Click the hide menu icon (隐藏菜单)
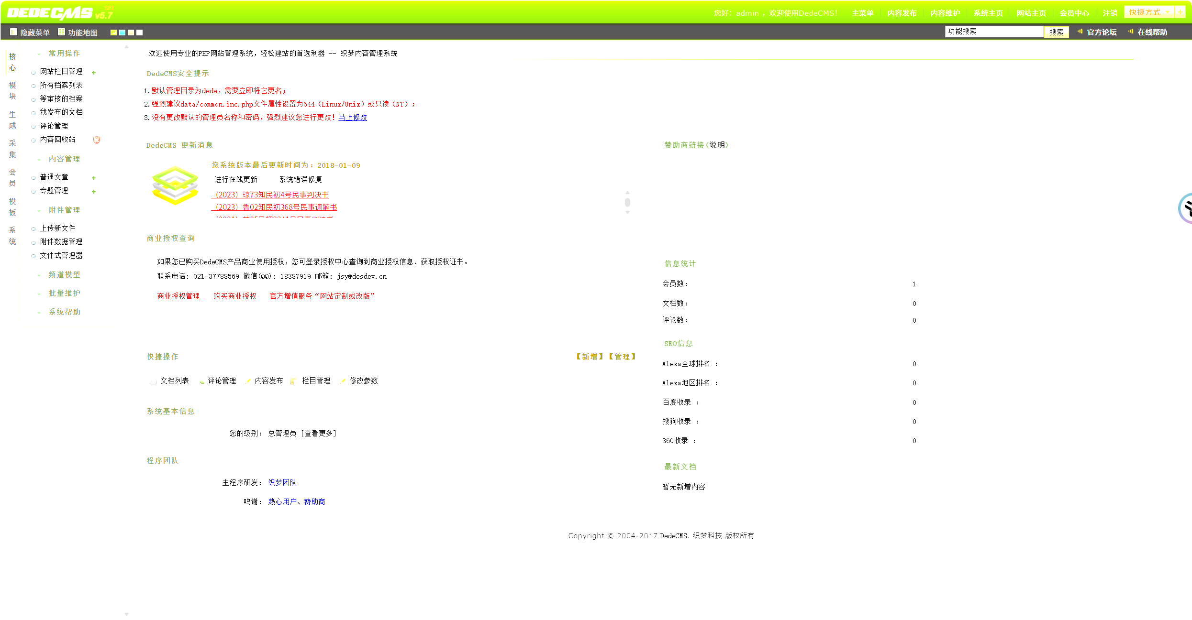This screenshot has width=1192, height=620. point(13,32)
